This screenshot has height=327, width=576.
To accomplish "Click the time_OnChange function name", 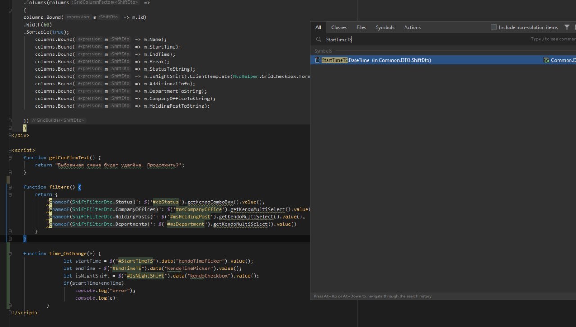I will 68,254.
